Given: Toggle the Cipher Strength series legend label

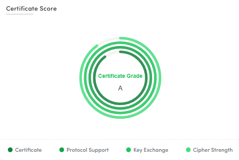Looking at the screenshot, I should (x=213, y=150).
